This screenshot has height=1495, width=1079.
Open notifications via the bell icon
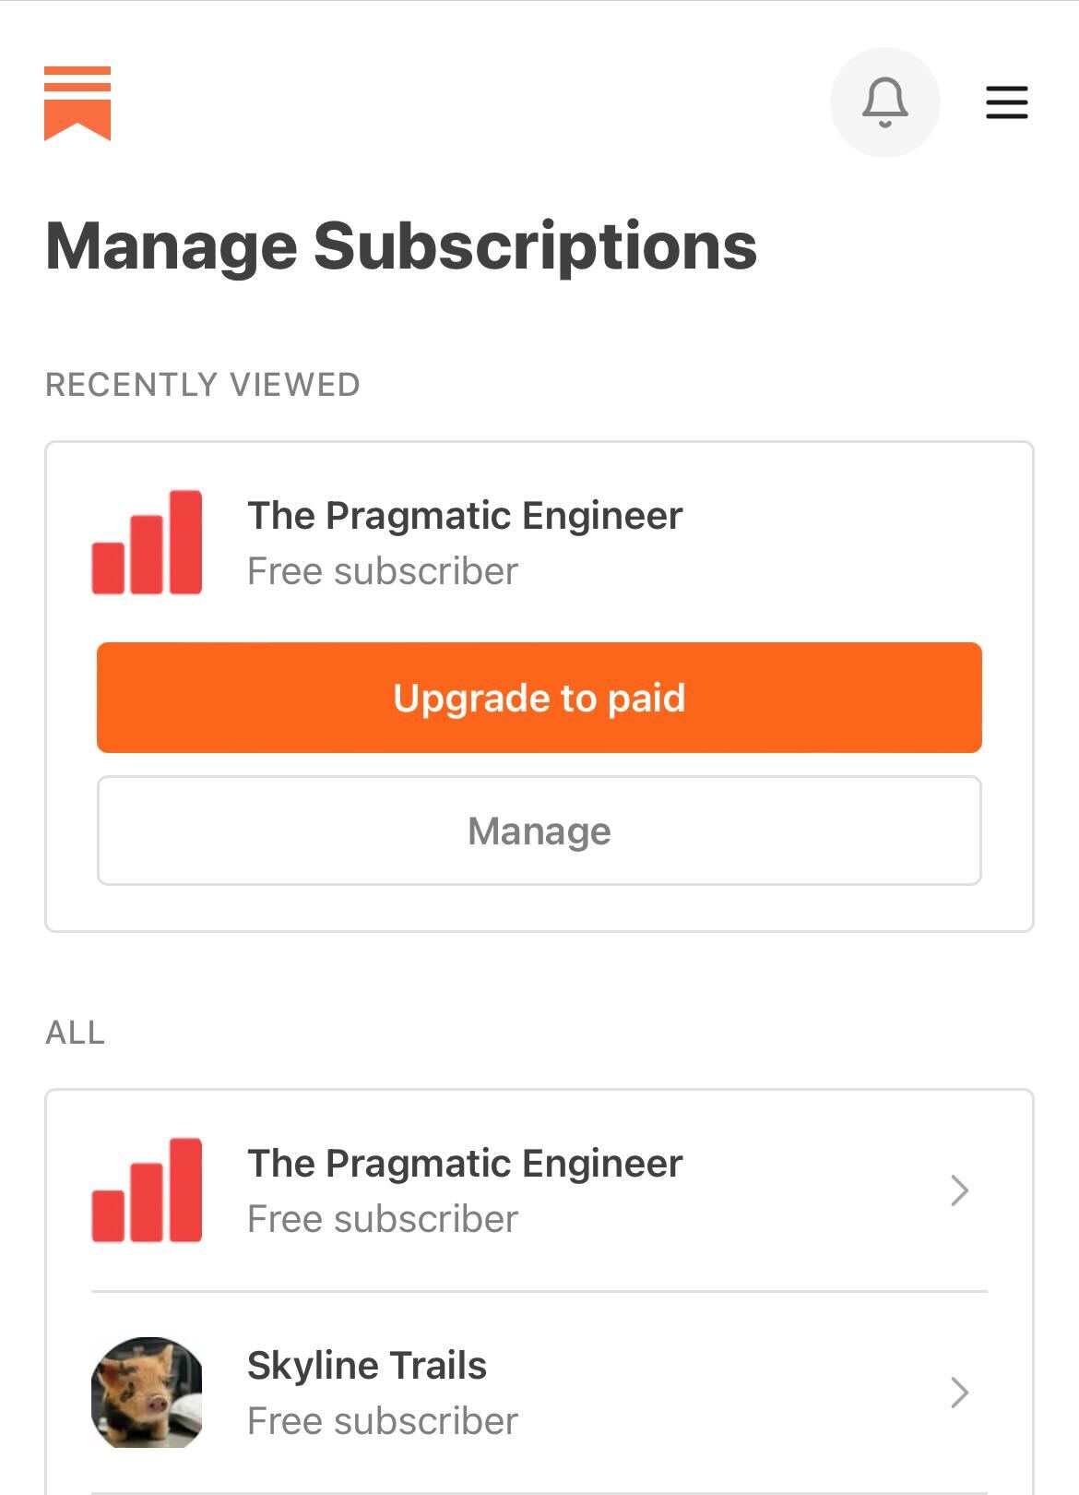point(884,102)
